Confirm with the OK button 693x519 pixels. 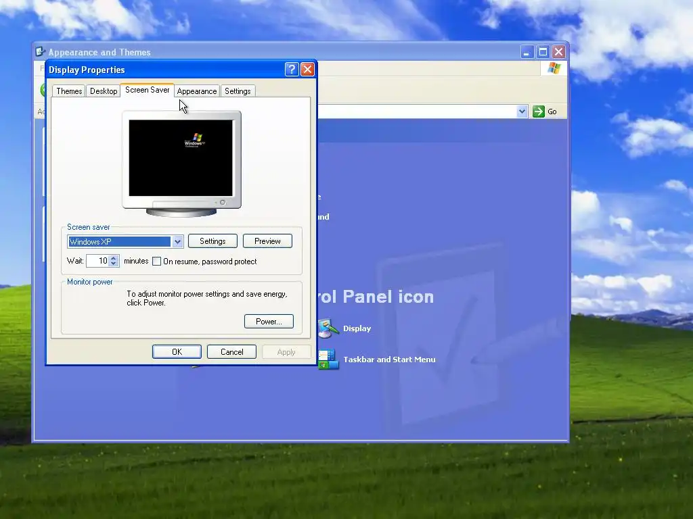[177, 351]
